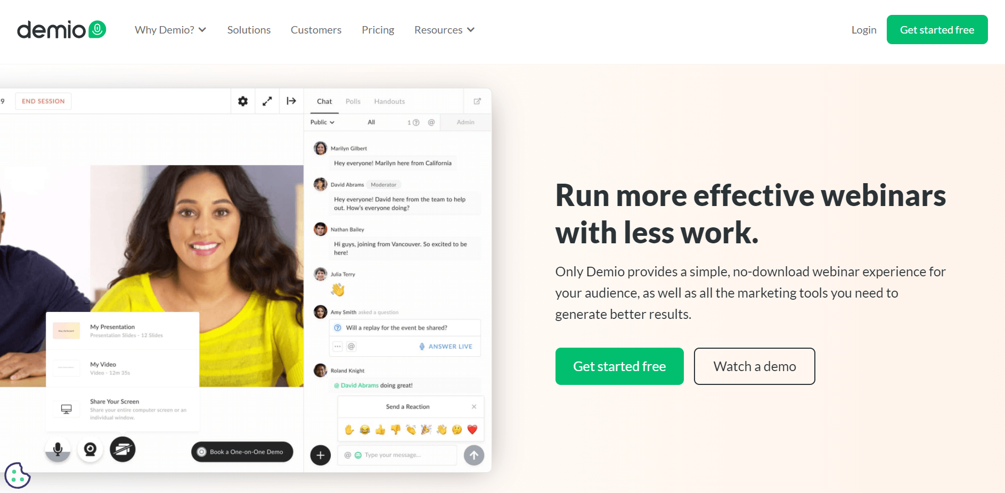Click the Moderator badge beside David Abrams
The height and width of the screenshot is (493, 1005).
383,185
